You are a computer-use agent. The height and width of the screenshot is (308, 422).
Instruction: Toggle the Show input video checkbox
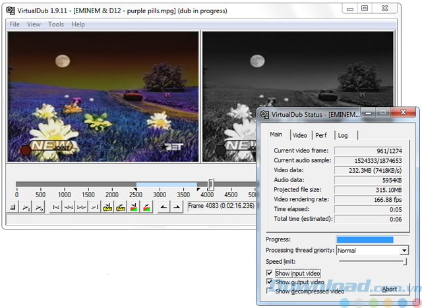(x=270, y=273)
